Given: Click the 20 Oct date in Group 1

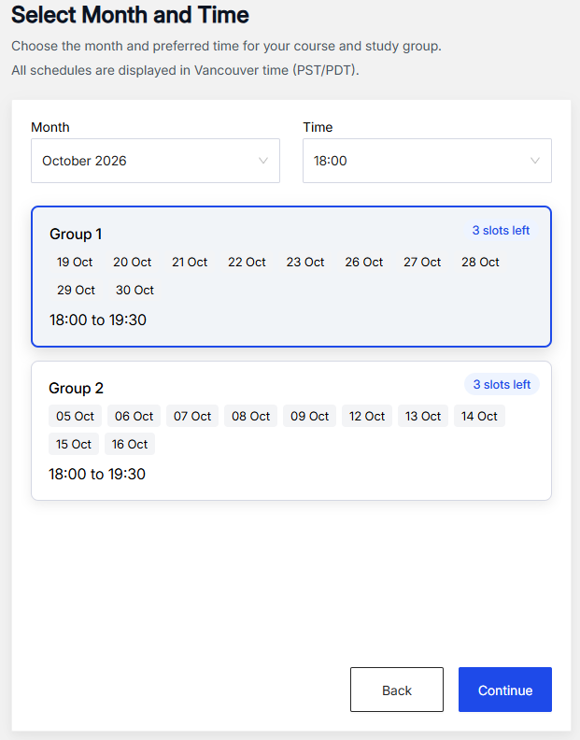Looking at the screenshot, I should [132, 262].
